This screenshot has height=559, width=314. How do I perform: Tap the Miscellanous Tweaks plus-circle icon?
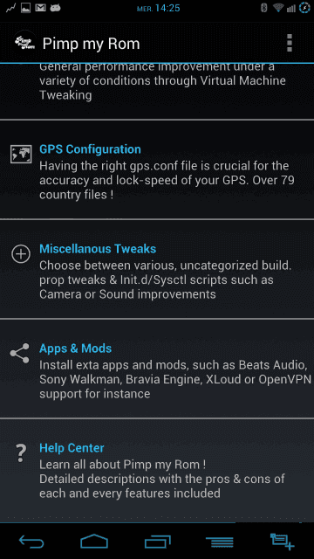[x=21, y=254]
